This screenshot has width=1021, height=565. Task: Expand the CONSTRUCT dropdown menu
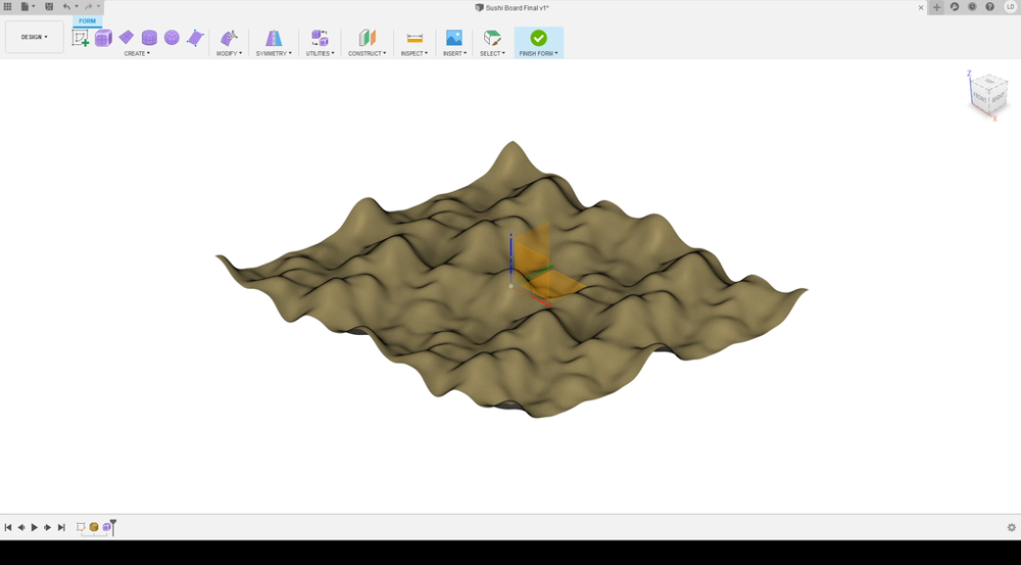pos(367,54)
